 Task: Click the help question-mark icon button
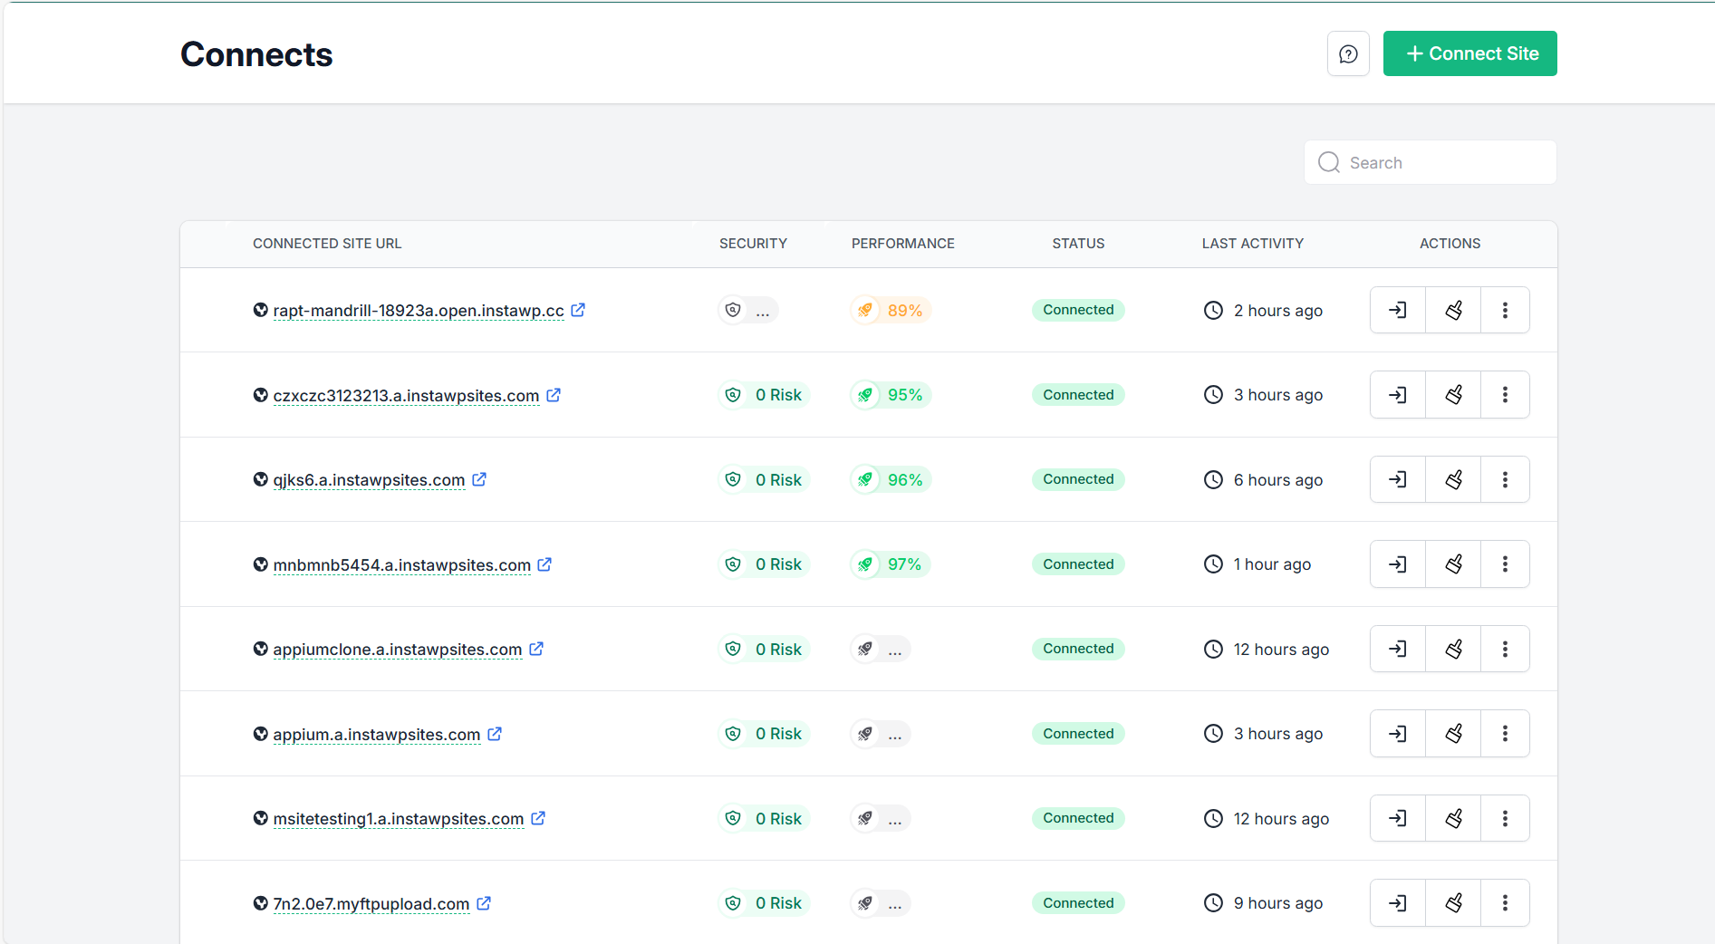[x=1348, y=53]
